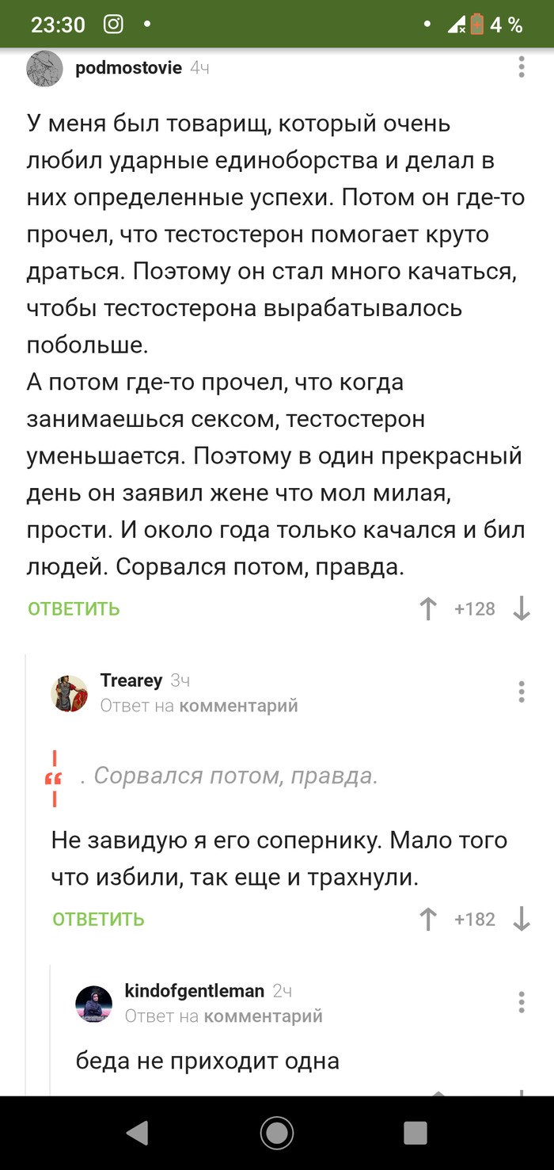Open Trearey's profile via username
Image resolution: width=554 pixels, height=1170 pixels.
click(131, 680)
